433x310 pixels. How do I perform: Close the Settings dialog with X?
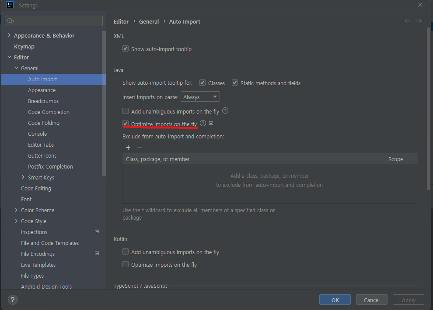[x=420, y=5]
